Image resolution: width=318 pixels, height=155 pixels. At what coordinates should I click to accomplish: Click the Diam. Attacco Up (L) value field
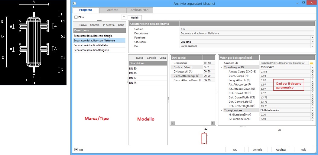tap(209, 76)
